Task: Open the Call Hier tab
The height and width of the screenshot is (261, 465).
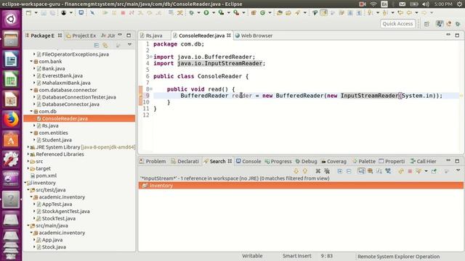Action: [424, 161]
